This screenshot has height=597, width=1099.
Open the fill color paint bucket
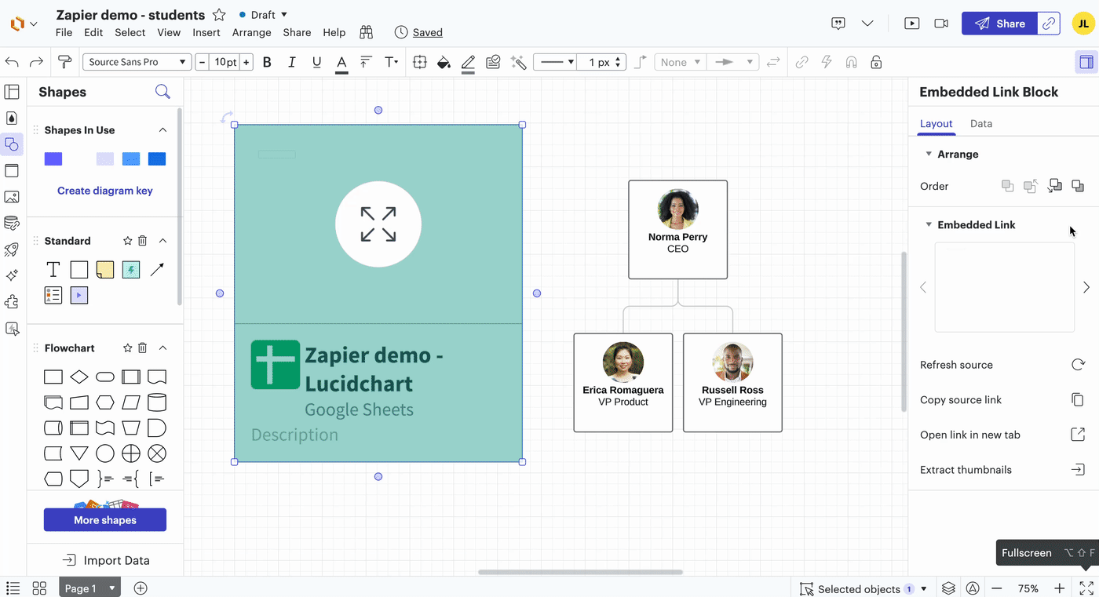[444, 62]
